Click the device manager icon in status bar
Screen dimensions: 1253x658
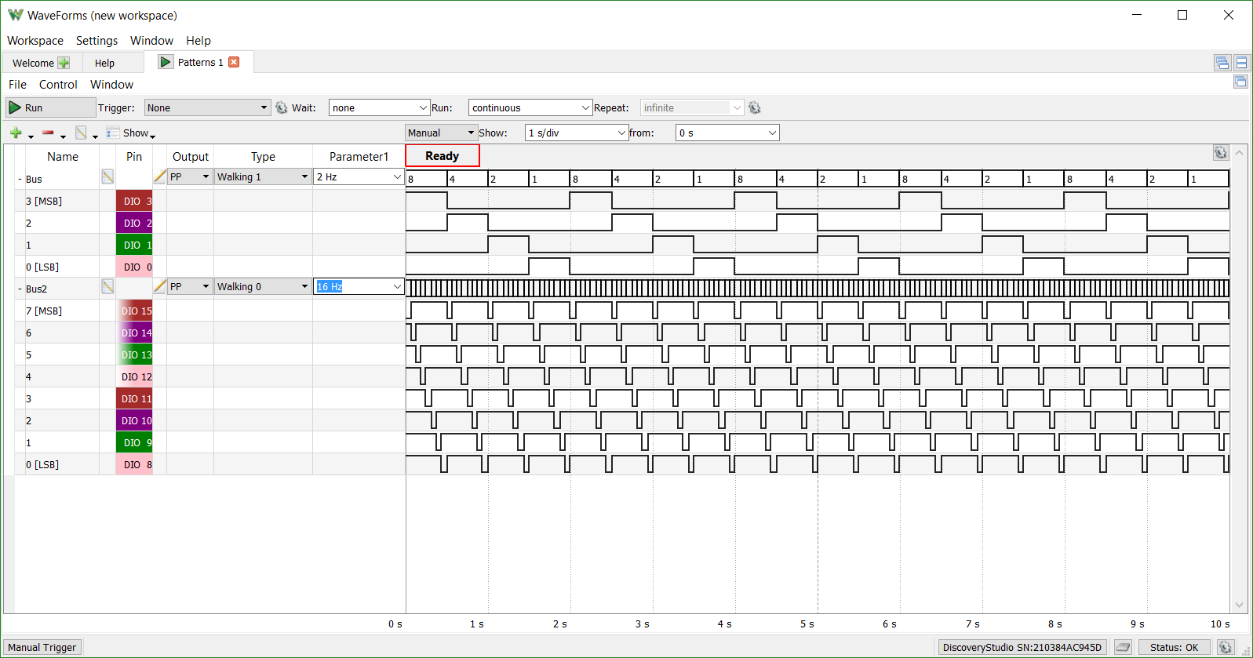click(x=1123, y=647)
